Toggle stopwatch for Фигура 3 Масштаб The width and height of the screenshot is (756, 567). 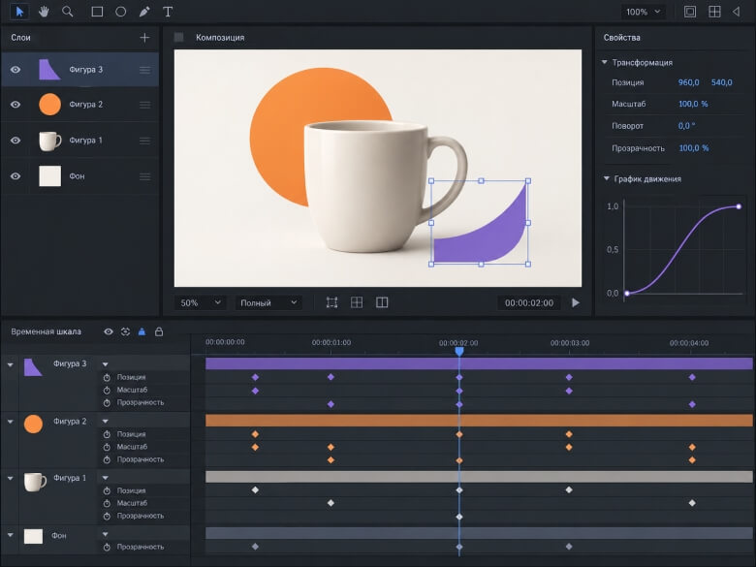107,390
